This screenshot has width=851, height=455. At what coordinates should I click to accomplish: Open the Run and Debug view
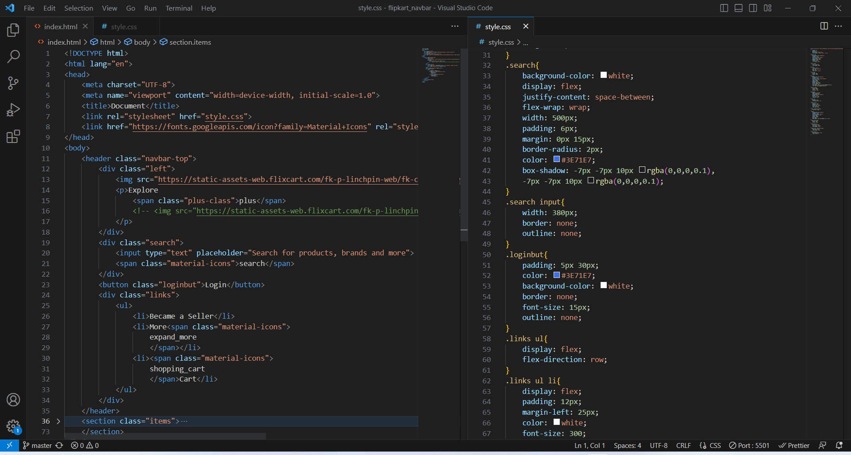coord(13,110)
